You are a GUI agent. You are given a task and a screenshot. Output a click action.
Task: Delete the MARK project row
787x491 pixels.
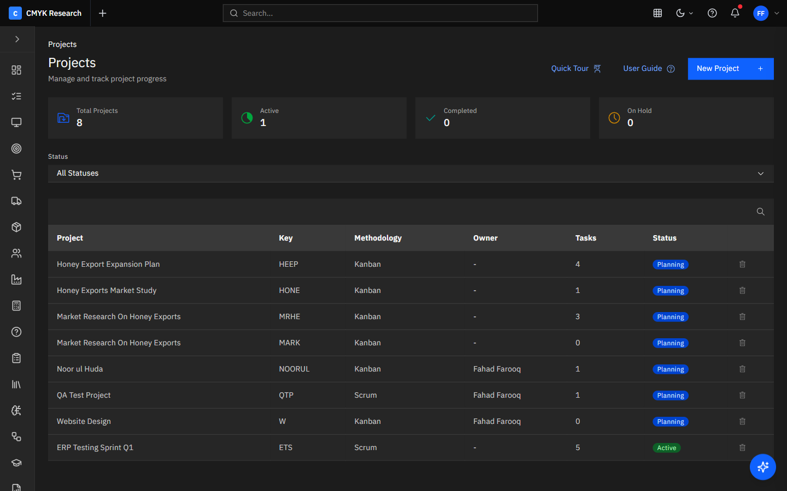click(742, 343)
